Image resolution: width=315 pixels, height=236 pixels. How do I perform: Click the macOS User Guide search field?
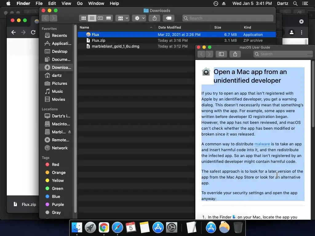tap(283, 54)
